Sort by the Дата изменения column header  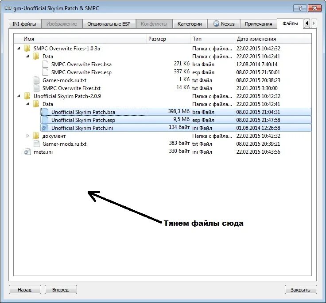pos(273,39)
